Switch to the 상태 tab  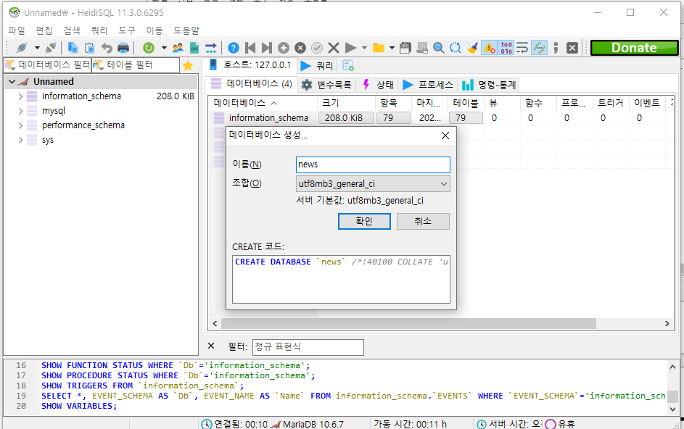(378, 85)
